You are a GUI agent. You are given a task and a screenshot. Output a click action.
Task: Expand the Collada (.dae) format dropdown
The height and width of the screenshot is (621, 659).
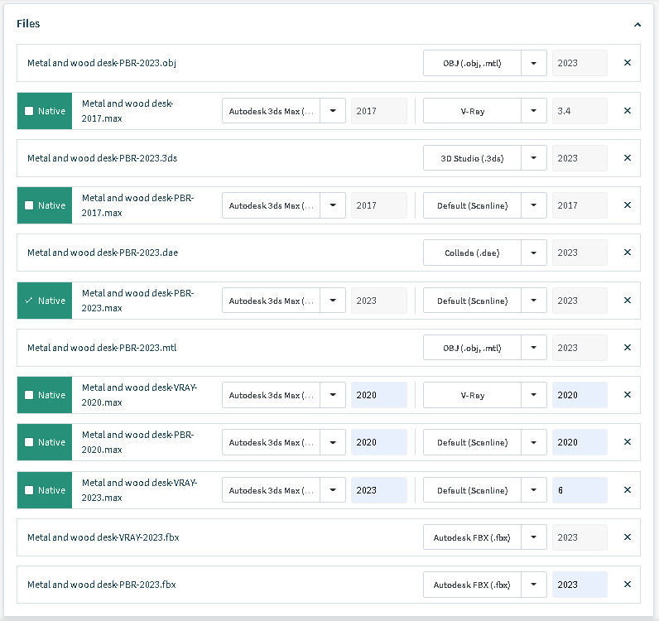pos(534,253)
